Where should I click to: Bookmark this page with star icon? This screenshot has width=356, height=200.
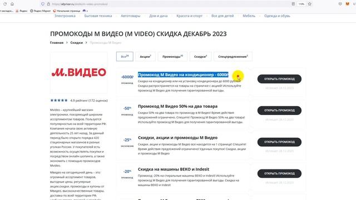point(310,4)
